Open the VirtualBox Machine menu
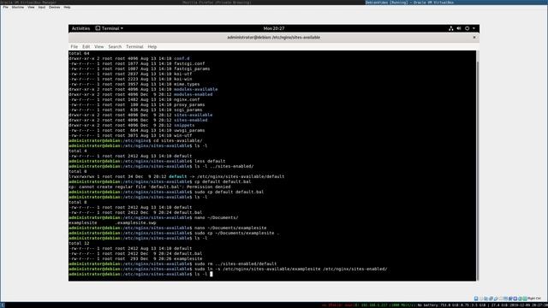The height and width of the screenshot is (308, 548). [18, 7]
